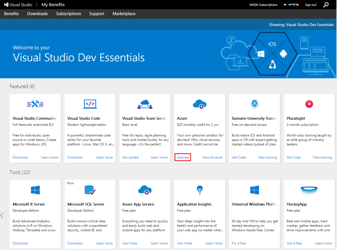
Task: Click the Microsoft SQL Server icon
Action: coord(90,190)
